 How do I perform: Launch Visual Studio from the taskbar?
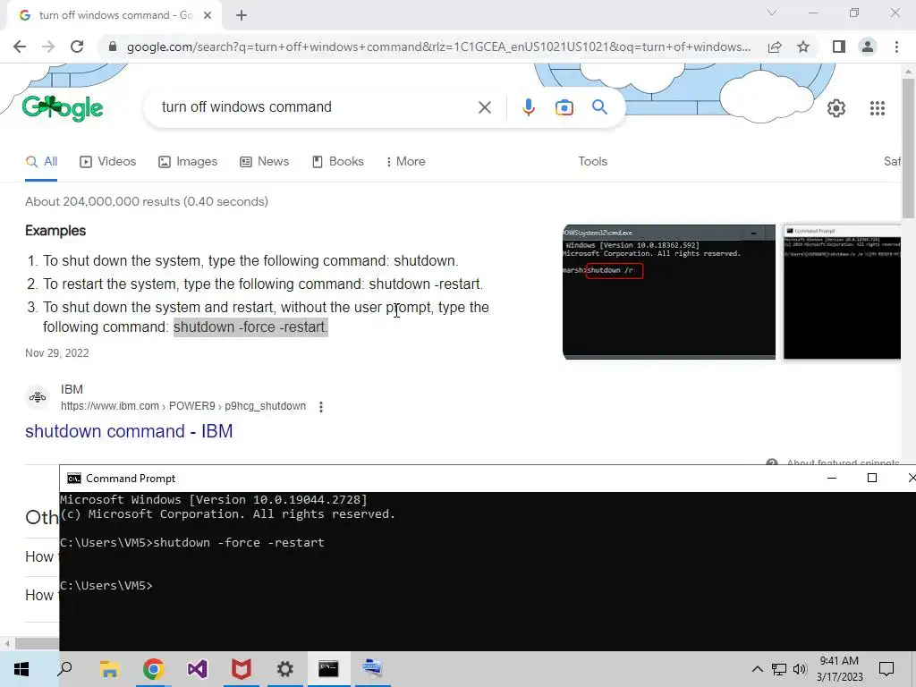197,669
